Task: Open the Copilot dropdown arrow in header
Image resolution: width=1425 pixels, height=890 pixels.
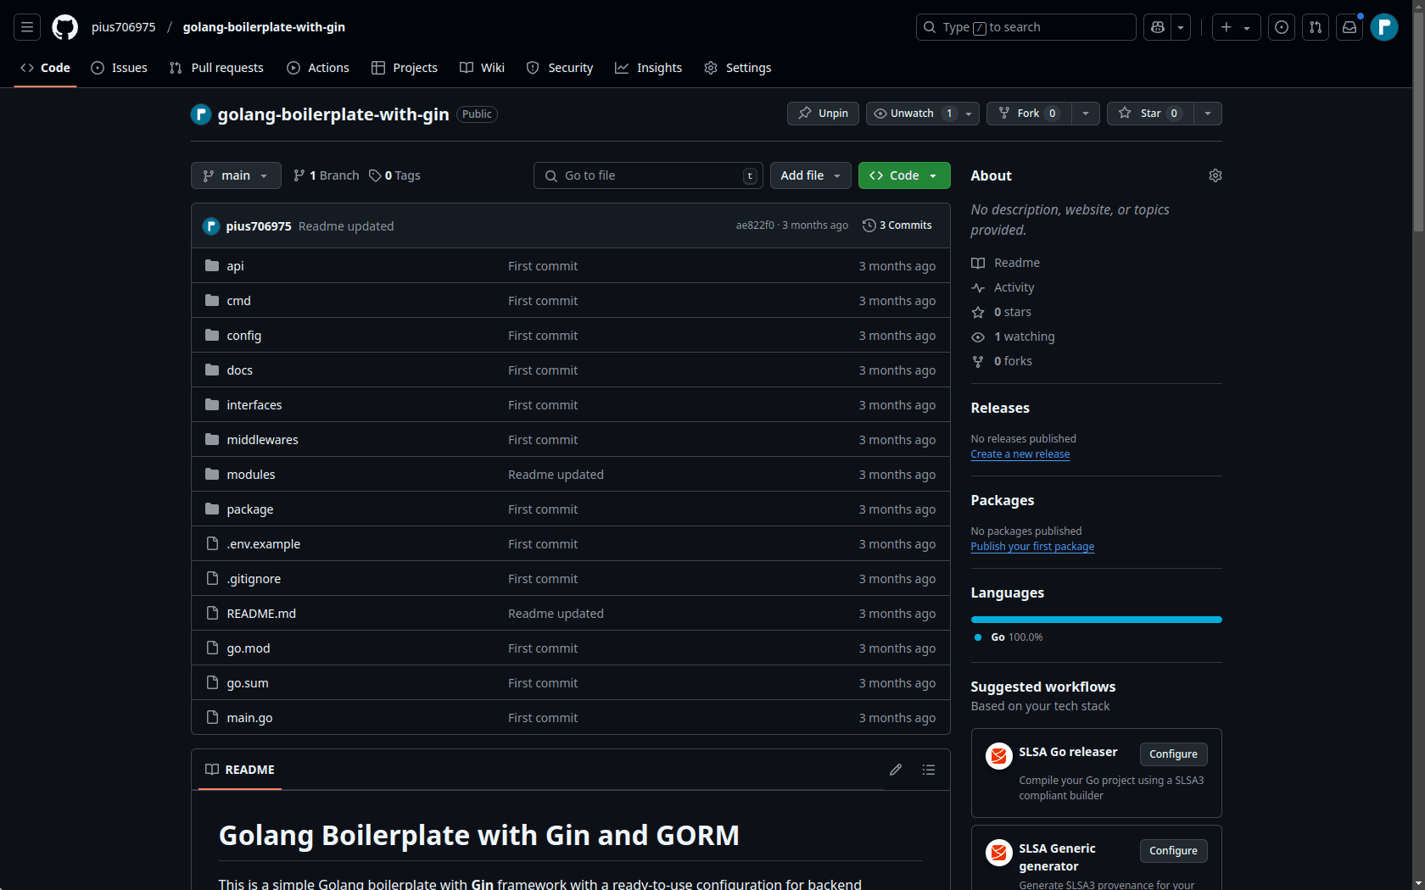Action: 1181,27
